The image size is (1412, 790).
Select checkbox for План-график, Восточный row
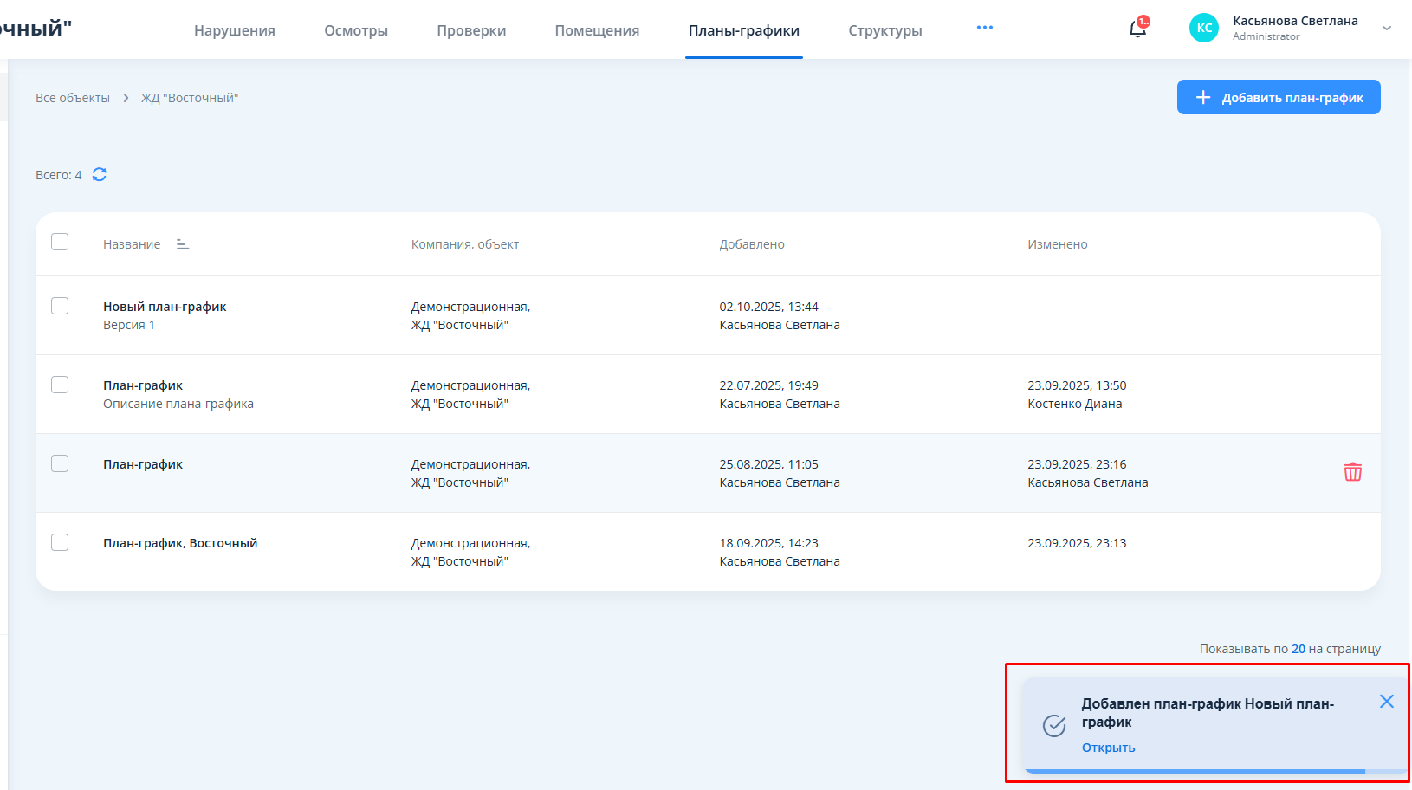click(60, 542)
